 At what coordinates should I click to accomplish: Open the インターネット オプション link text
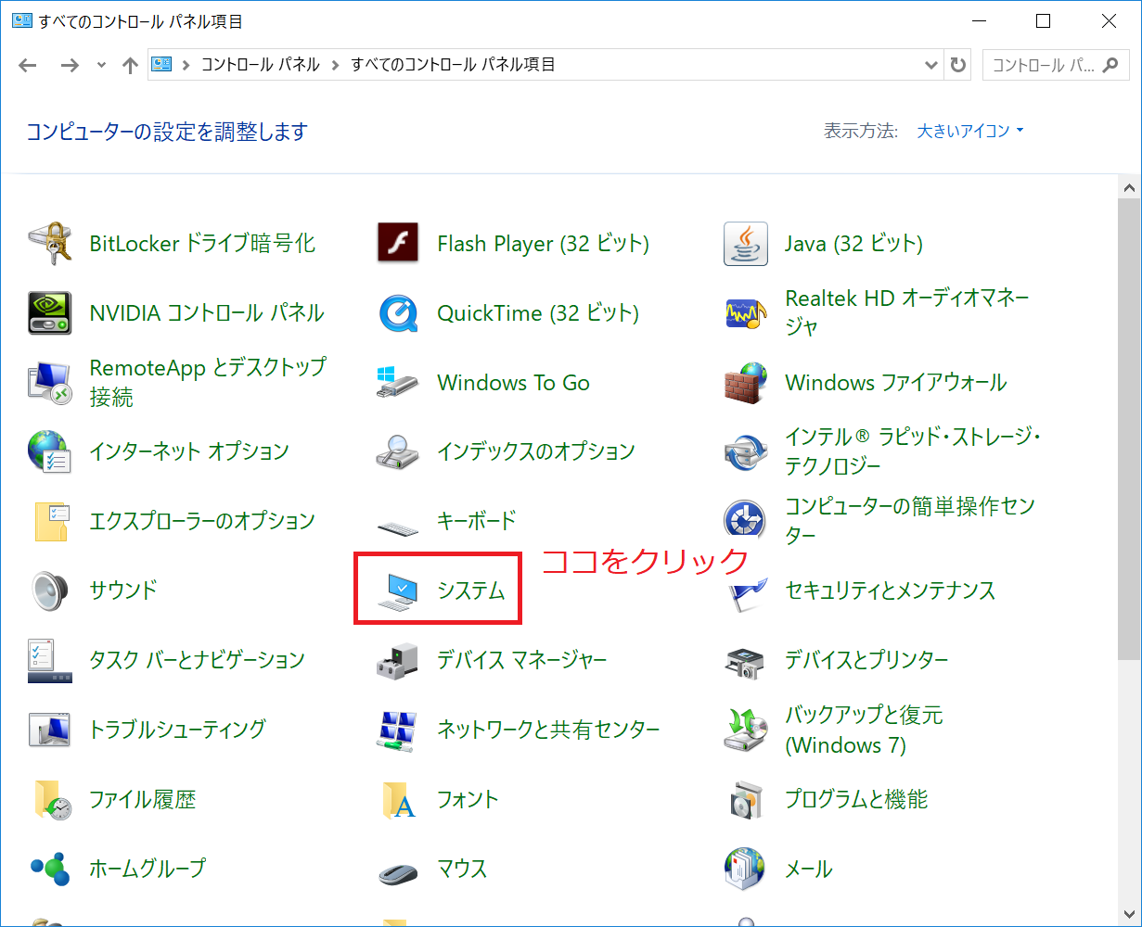pyautogui.click(x=189, y=452)
